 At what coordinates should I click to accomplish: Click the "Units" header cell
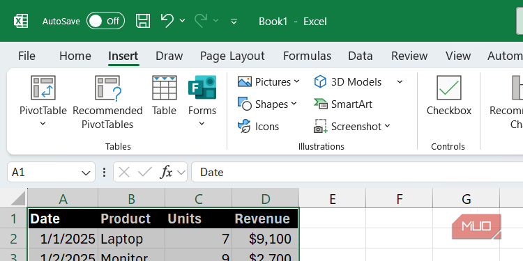tap(199, 219)
